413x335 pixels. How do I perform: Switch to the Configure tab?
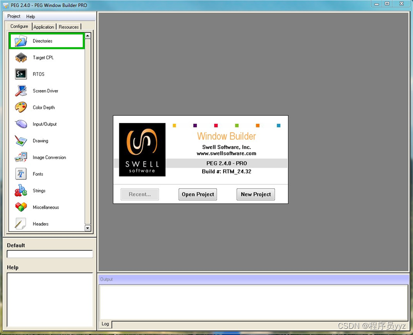pos(19,26)
